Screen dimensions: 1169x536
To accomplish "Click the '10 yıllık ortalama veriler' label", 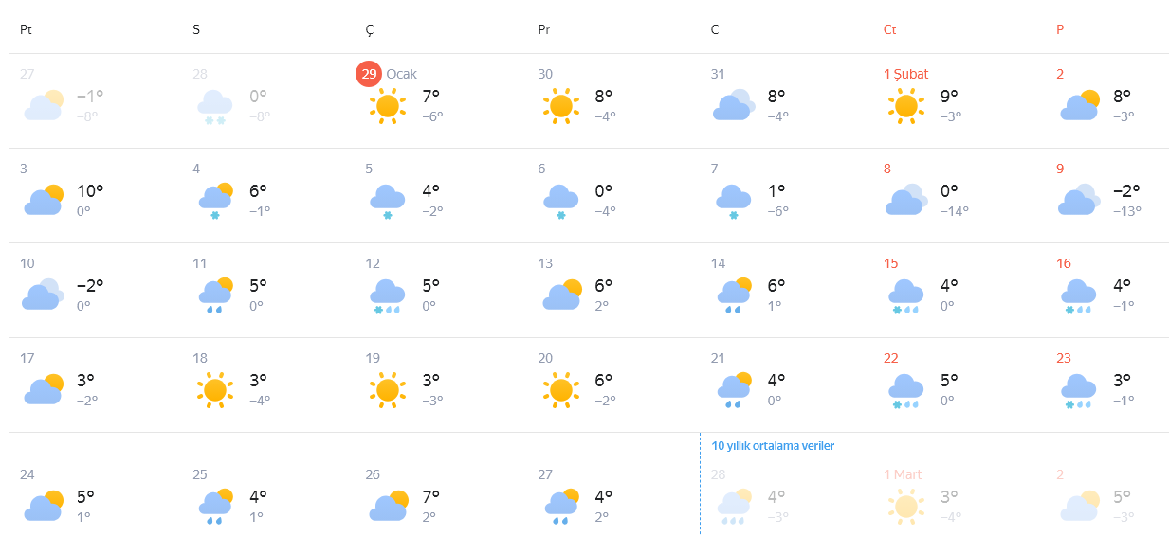I will coord(773,446).
